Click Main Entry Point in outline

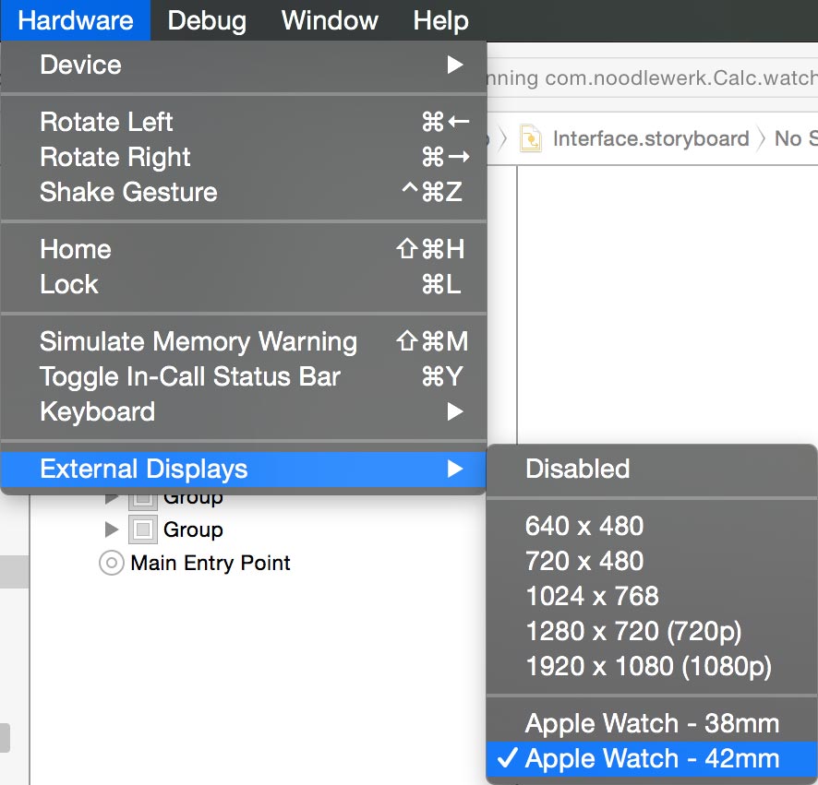(x=211, y=563)
